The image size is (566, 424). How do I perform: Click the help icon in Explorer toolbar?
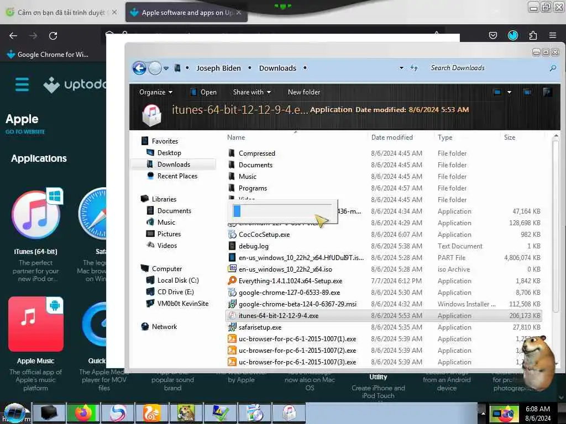[x=547, y=92]
